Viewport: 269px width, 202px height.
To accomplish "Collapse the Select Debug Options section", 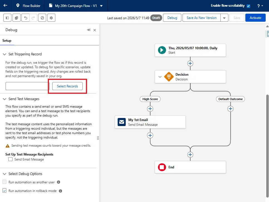I will (4, 174).
